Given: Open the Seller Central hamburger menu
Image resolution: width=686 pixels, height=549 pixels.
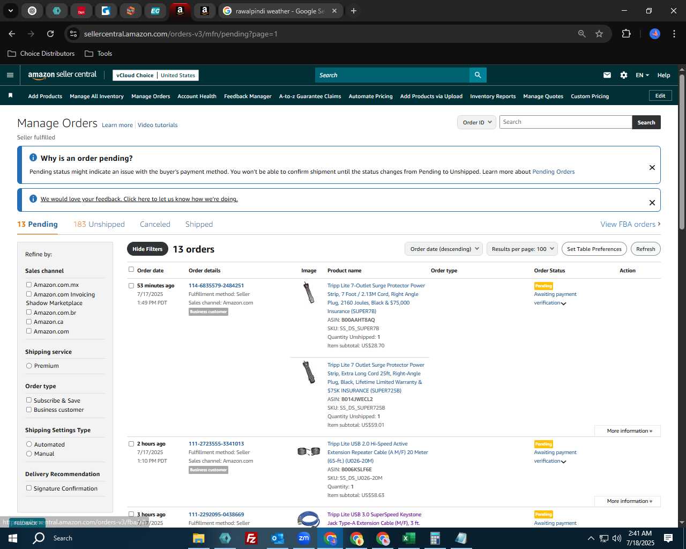Looking at the screenshot, I should click(10, 75).
